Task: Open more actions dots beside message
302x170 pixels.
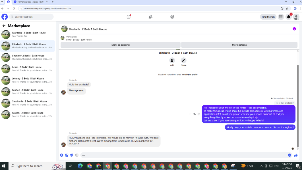Action: 190,114
